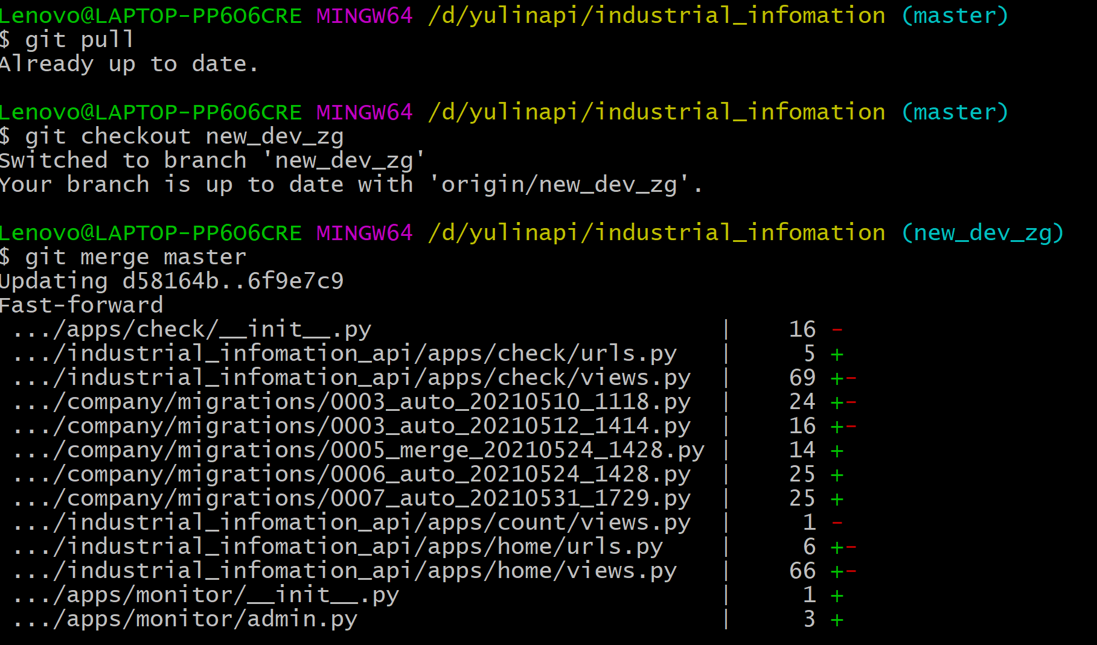Click 'Your branch is up to date' line

click(x=351, y=185)
